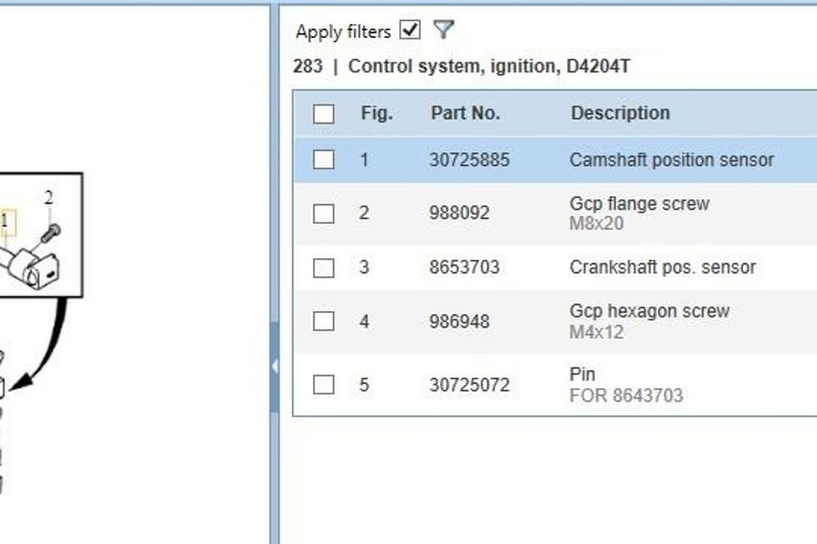
Task: Collapse the diagram panel using splitter arrow
Action: click(275, 366)
